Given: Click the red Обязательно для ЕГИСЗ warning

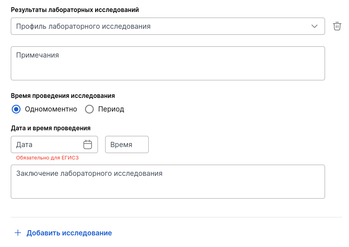Looking at the screenshot, I should click(48, 158).
